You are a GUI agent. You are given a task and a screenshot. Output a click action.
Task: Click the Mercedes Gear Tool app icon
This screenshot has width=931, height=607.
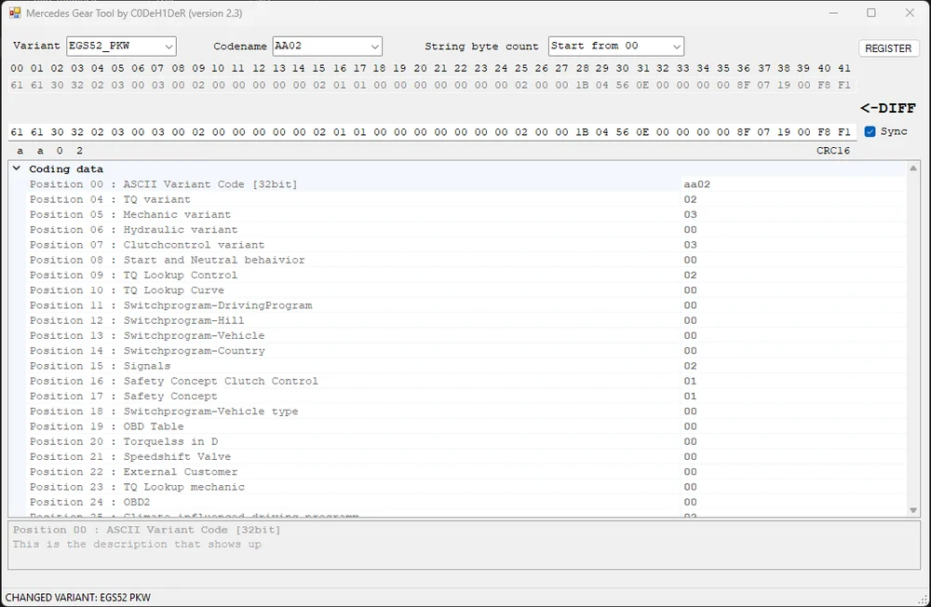15,12
